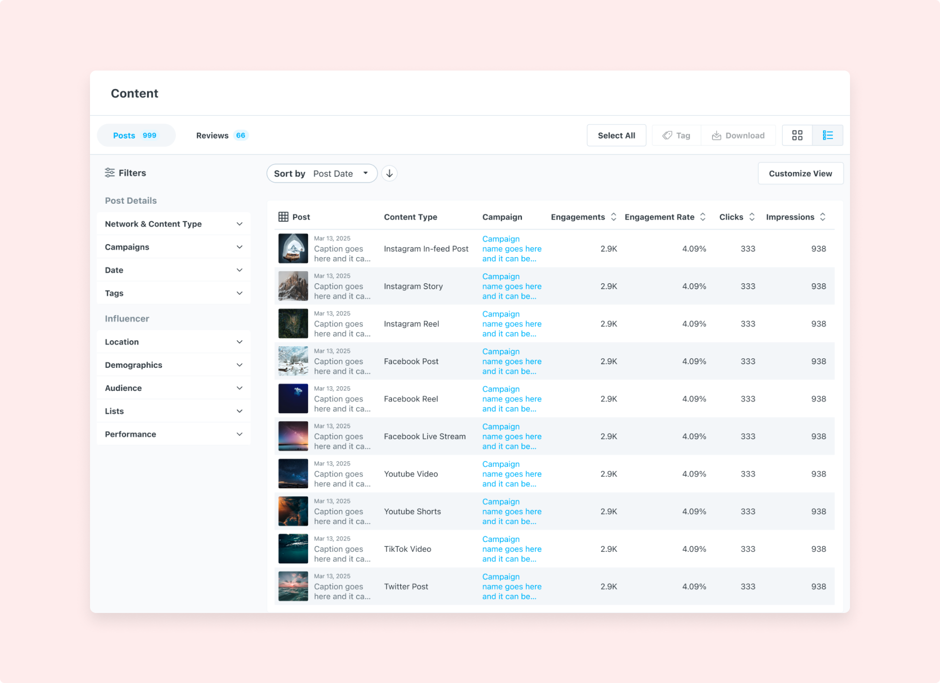Screen dimensions: 940x683
Task: Toggle descending sort direction arrow
Action: point(389,174)
